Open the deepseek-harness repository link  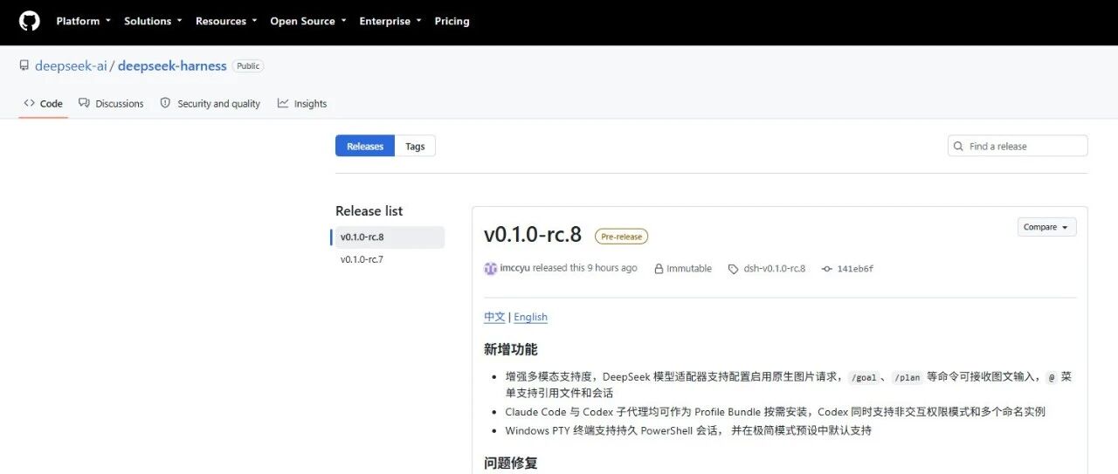(172, 66)
